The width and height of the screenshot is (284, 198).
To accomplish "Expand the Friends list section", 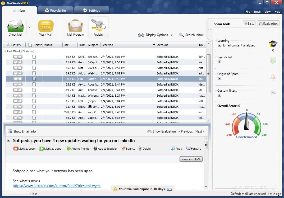I will pos(219,62).
